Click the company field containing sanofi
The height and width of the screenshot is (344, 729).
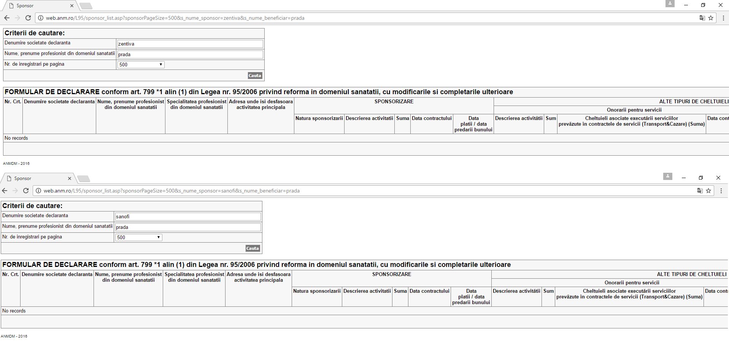click(188, 216)
